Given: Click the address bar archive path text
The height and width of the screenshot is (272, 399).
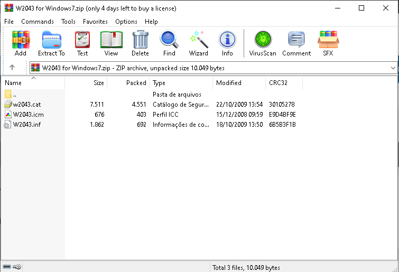Looking at the screenshot, I should coord(133,68).
